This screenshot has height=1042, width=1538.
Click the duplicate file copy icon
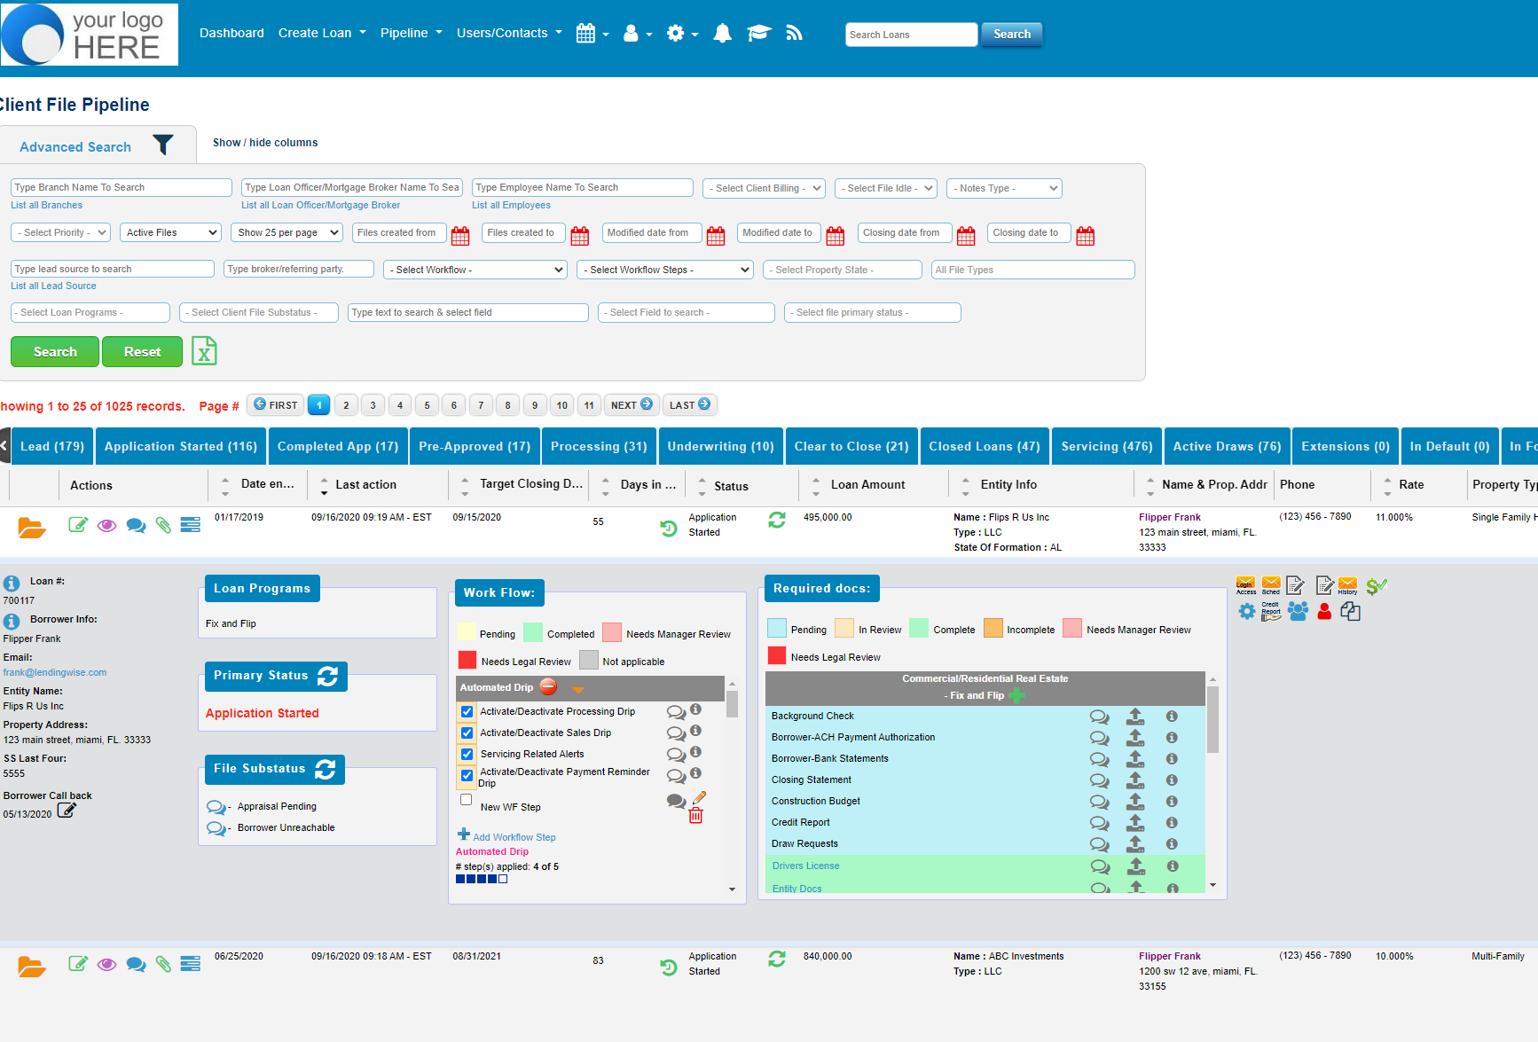tap(1350, 611)
